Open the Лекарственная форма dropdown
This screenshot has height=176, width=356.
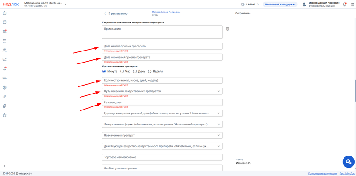[162, 124]
